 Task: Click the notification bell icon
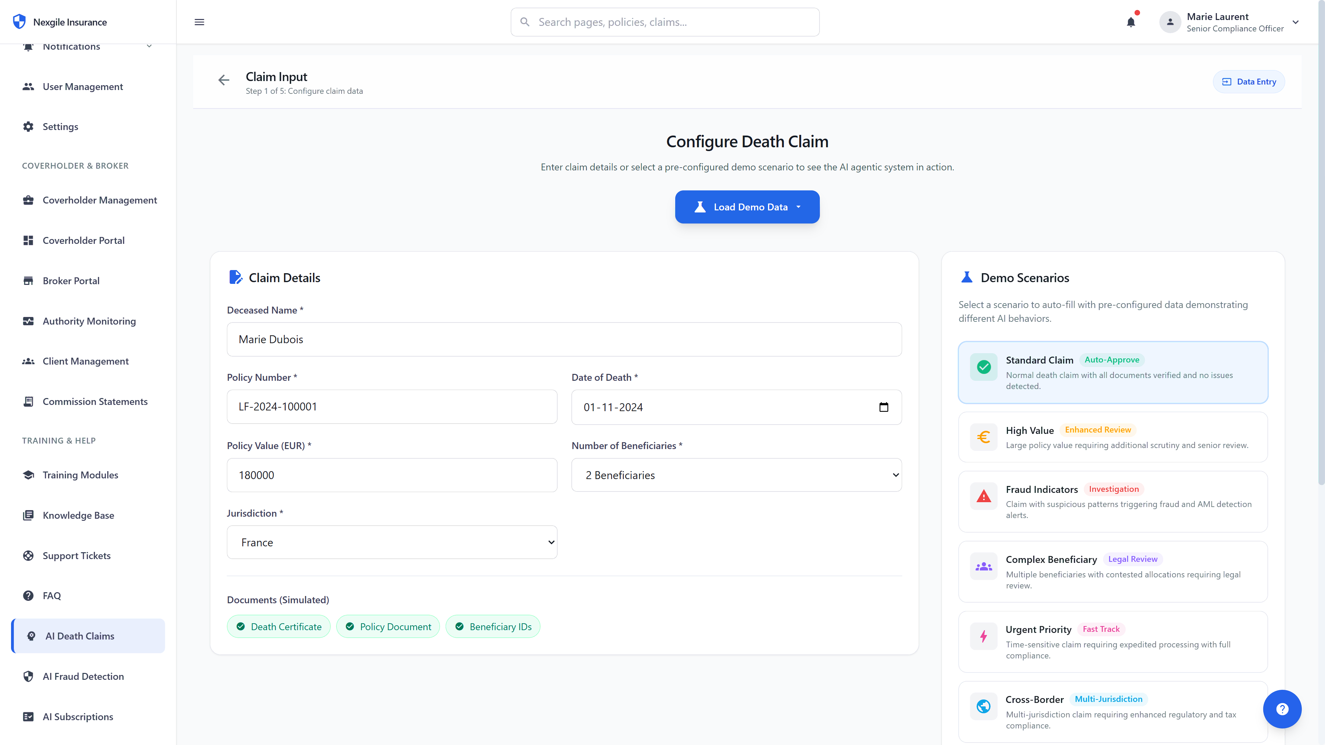[1130, 22]
